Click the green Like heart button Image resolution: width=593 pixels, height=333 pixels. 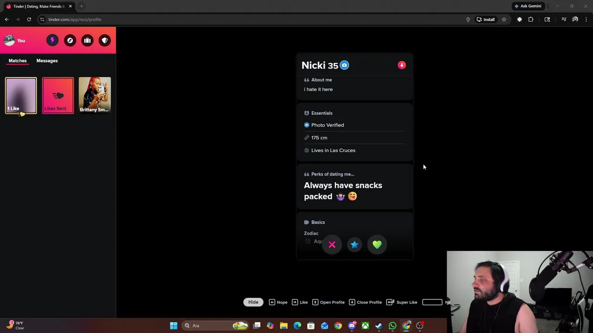click(377, 245)
